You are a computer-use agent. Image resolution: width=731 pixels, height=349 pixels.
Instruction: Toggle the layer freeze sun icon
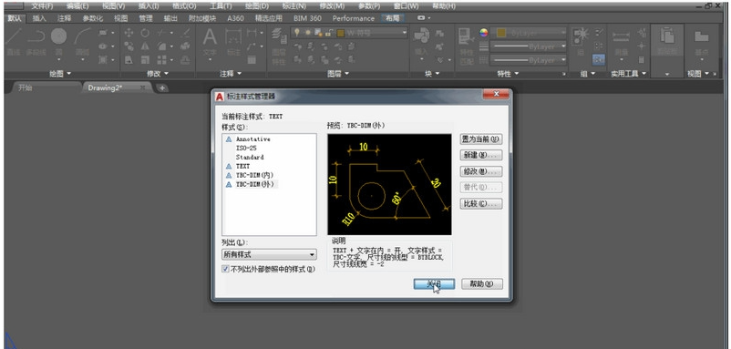(308, 33)
